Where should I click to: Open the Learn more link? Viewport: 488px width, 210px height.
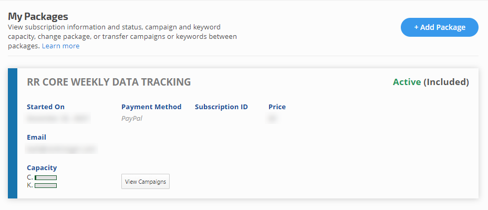click(60, 46)
